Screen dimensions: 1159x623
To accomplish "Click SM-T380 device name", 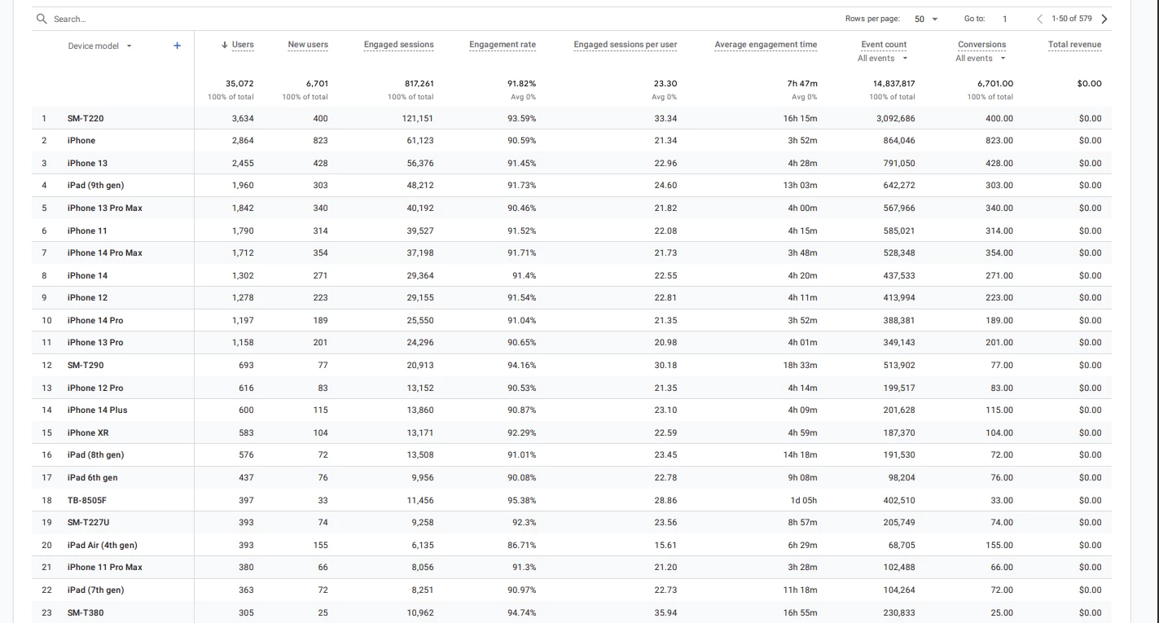I will pos(86,613).
